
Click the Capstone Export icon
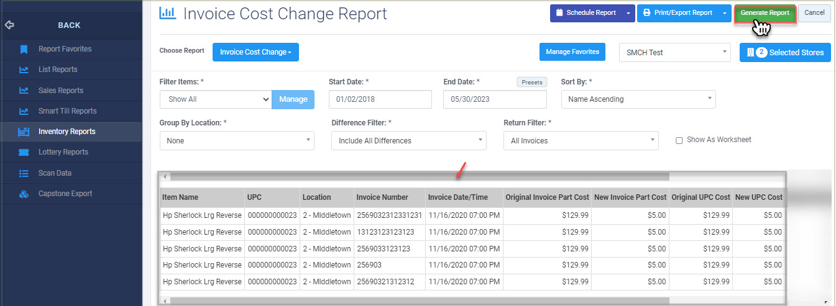(x=24, y=194)
